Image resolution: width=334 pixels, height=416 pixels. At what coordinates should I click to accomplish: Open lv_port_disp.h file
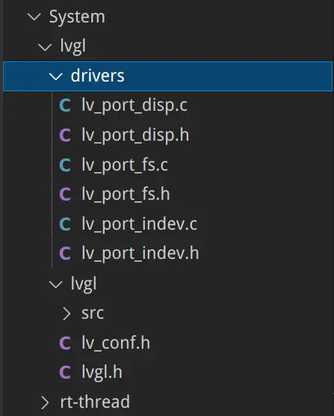(x=135, y=135)
